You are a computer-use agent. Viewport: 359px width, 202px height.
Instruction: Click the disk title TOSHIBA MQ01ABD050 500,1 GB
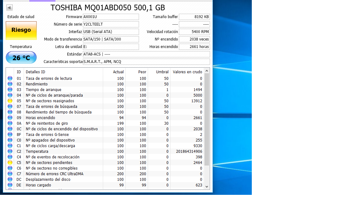(x=108, y=7)
